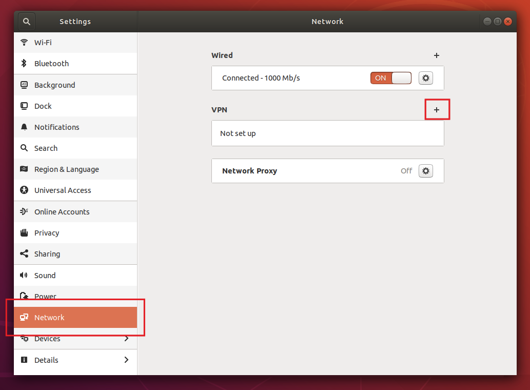This screenshot has height=390, width=530.
Task: Open the Sound settings panel
Action: tap(45, 276)
